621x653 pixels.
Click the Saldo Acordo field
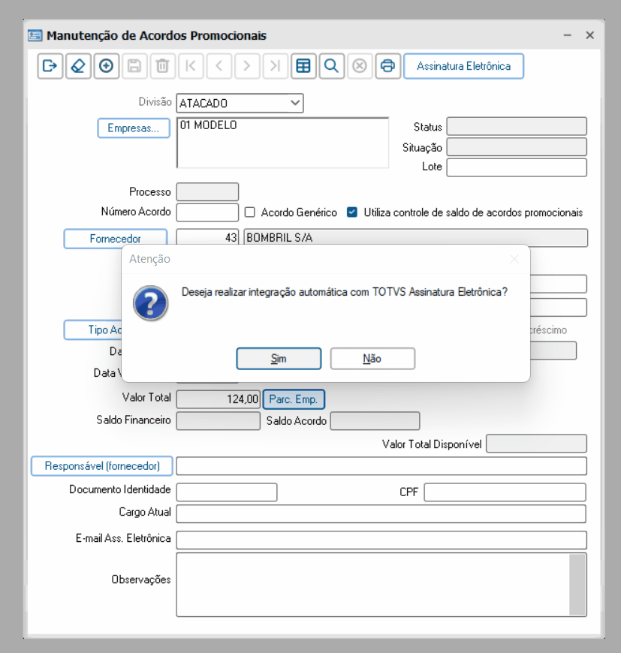click(375, 420)
